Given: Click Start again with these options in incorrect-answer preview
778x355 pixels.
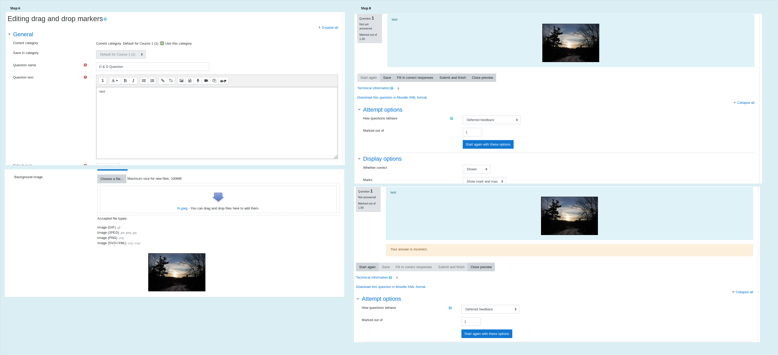Looking at the screenshot, I should (x=487, y=334).
